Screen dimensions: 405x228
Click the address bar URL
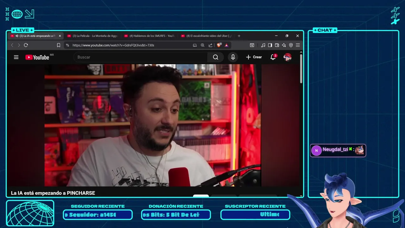point(113,45)
